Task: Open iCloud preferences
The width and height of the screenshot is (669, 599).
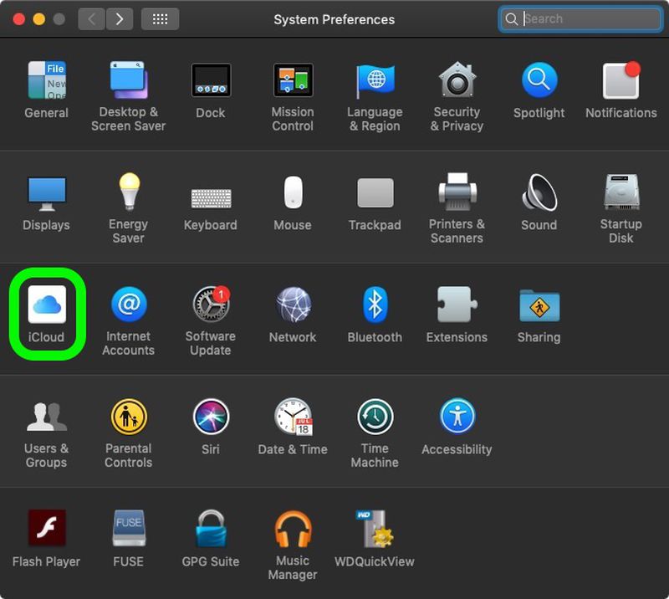Action: tap(46, 305)
